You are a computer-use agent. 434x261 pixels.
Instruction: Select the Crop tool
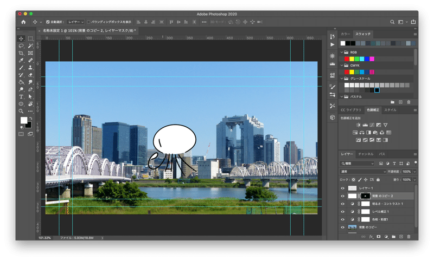click(x=21, y=53)
